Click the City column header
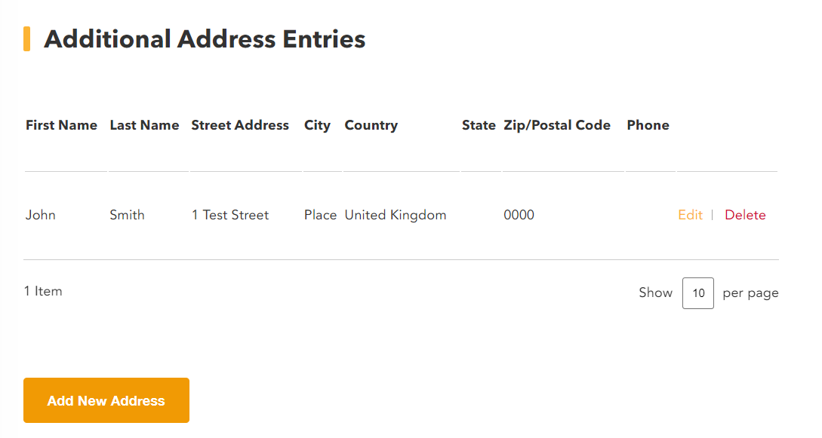The image size is (822, 438). 317,126
